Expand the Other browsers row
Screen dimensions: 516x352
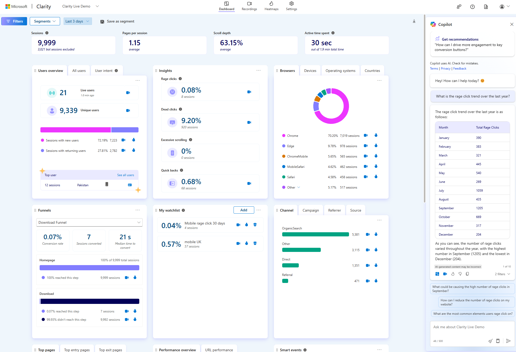pyautogui.click(x=299, y=187)
